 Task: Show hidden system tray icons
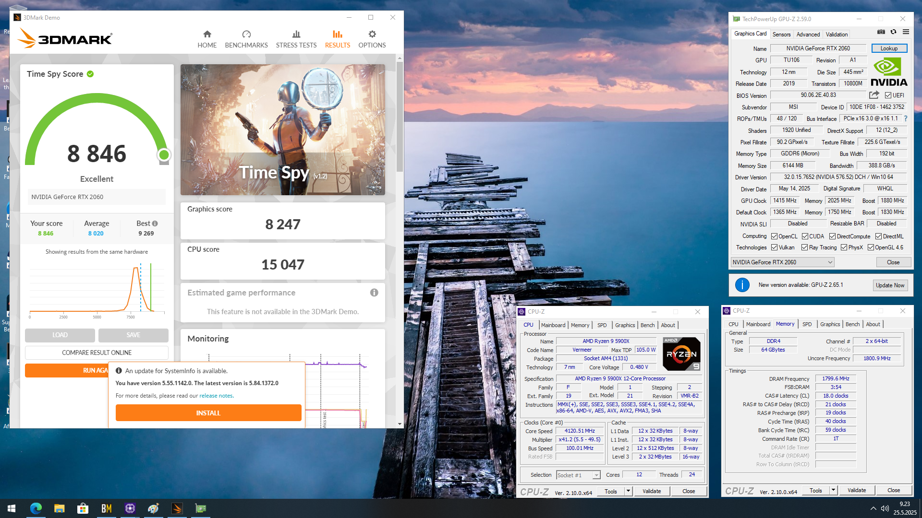coord(873,508)
